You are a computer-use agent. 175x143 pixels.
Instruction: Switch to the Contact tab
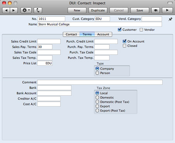(x=71, y=34)
